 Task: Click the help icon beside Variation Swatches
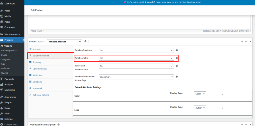[177, 50]
